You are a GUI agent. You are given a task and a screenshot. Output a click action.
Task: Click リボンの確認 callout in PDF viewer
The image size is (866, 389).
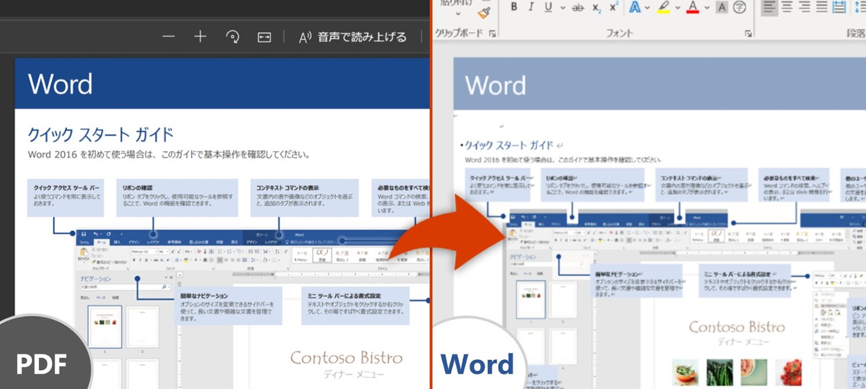[177, 197]
